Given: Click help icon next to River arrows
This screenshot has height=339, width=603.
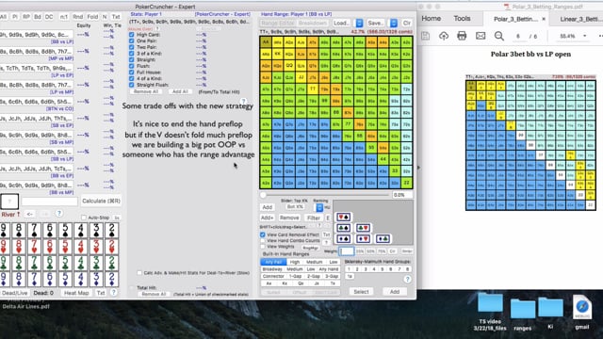Looking at the screenshot, I should (x=58, y=214).
